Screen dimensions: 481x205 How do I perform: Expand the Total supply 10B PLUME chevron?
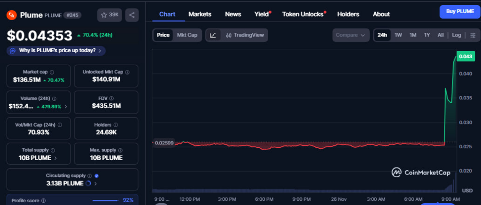(55, 158)
